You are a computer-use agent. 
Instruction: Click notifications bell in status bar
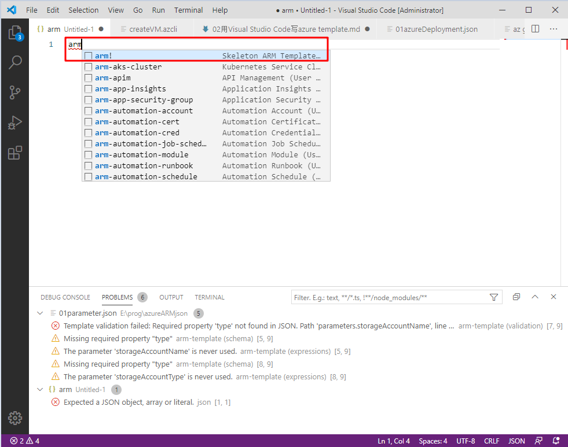point(556,441)
